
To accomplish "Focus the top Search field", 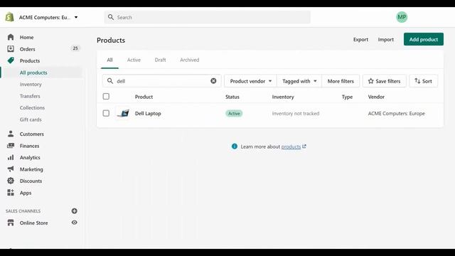I will click(x=207, y=17).
